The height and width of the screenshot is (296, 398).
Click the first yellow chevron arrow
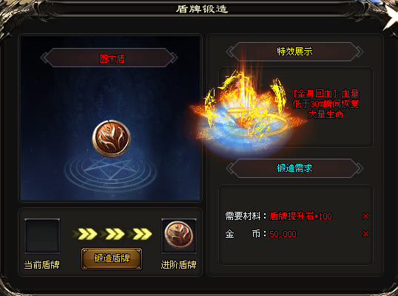point(85,234)
